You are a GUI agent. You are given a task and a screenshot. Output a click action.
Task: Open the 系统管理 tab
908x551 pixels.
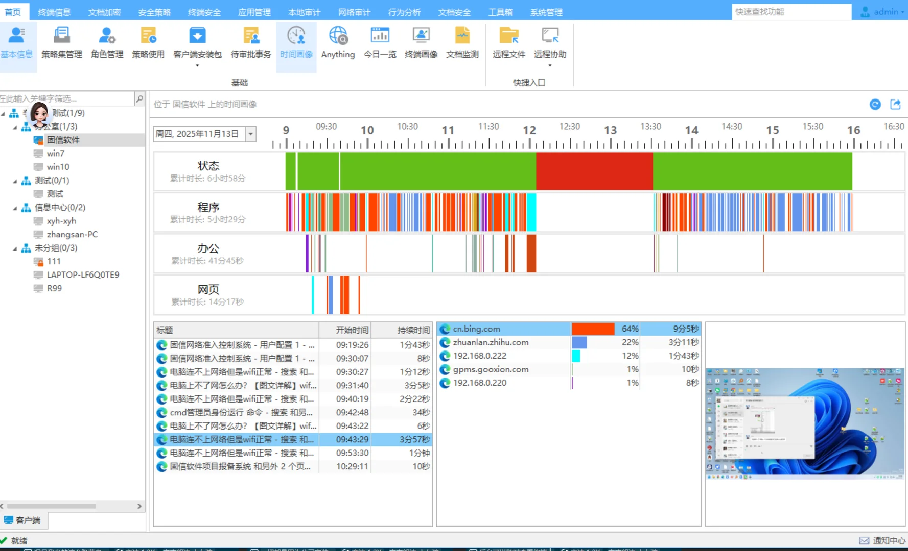click(x=546, y=12)
